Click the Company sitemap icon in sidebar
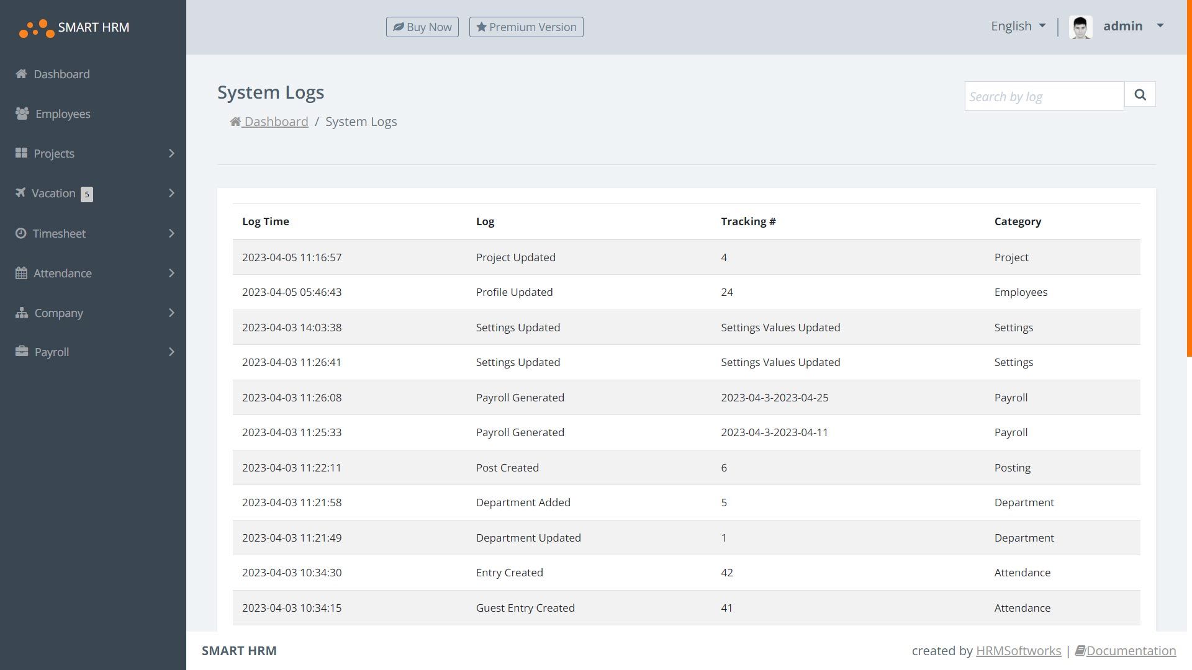Screen dimensions: 1192x670 (22, 313)
